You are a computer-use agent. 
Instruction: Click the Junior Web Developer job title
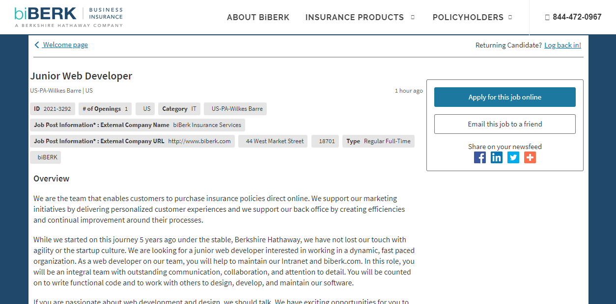click(81, 76)
